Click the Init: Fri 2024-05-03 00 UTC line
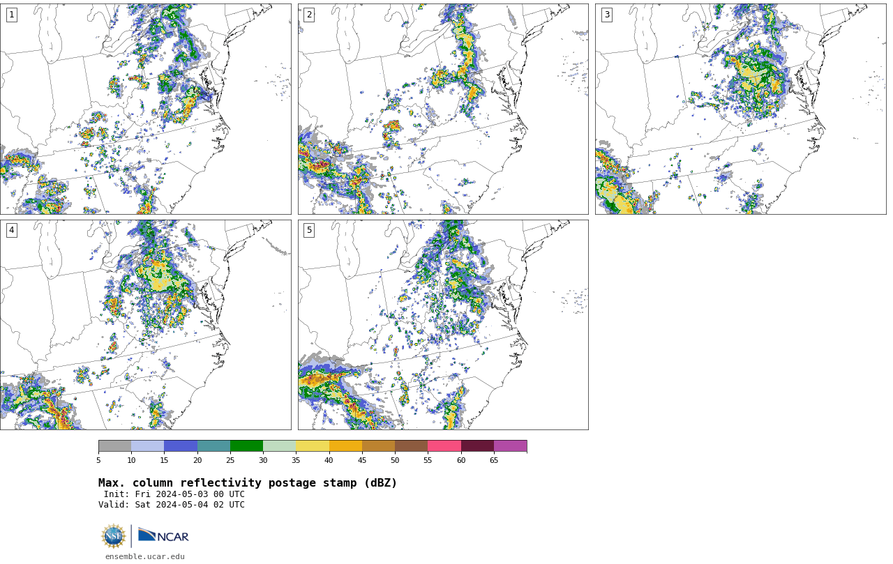 pyautogui.click(x=174, y=494)
